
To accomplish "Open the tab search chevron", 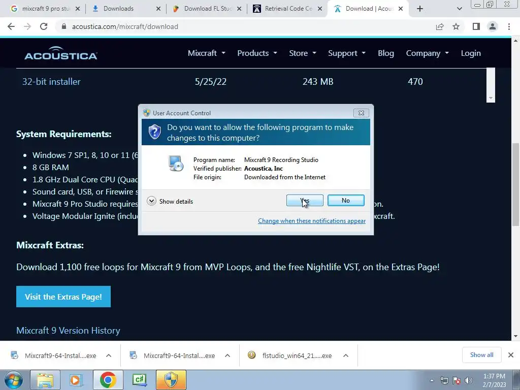I will tap(459, 9).
